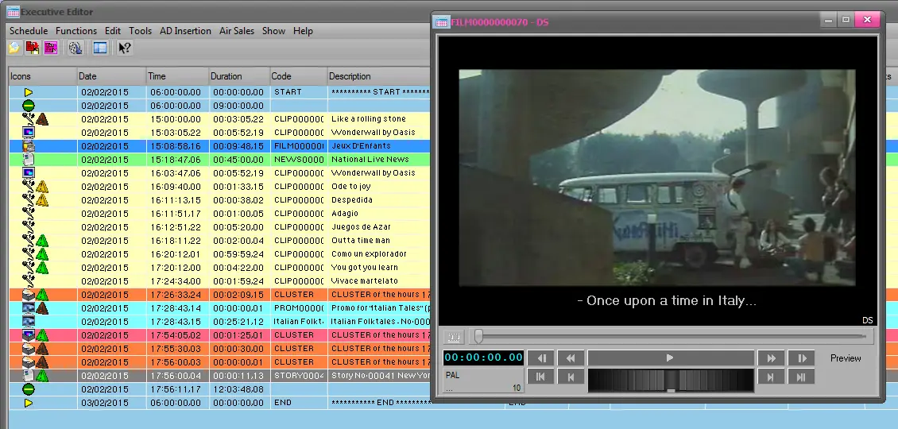This screenshot has width=898, height=429.
Task: Click the Description column header
Action: (350, 76)
